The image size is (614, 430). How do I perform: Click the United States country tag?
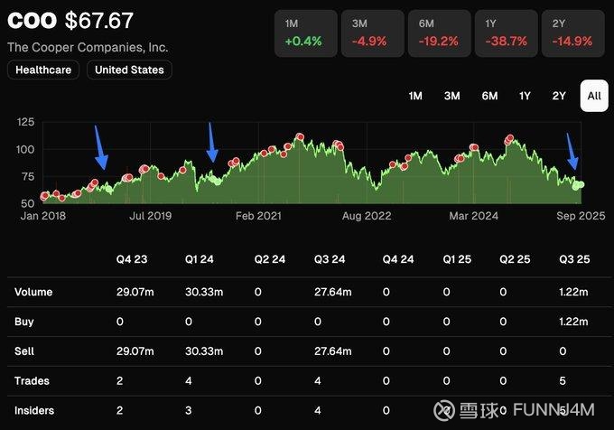[x=129, y=70]
